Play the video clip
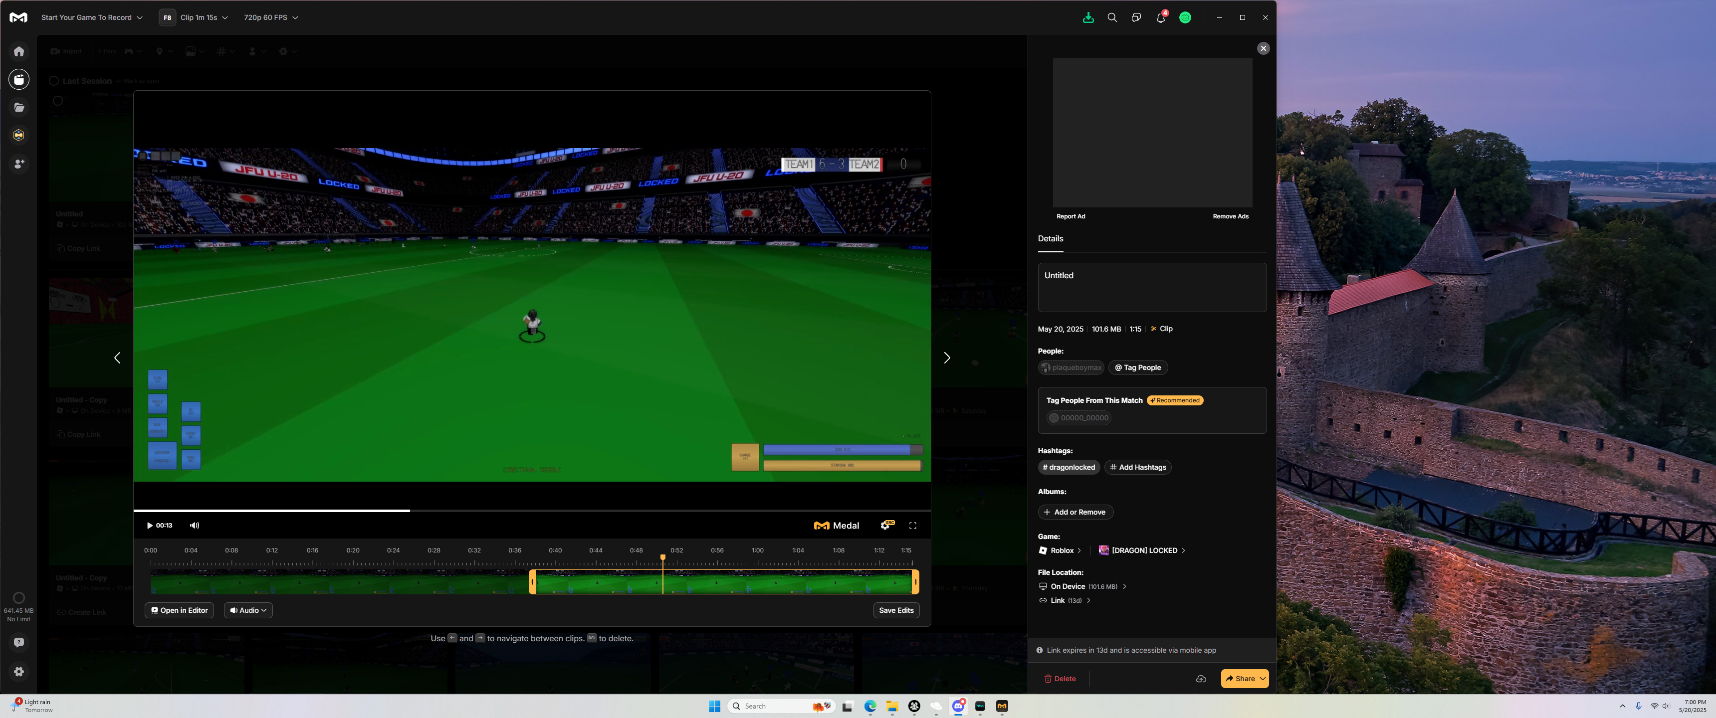The height and width of the screenshot is (718, 1716). coord(150,526)
